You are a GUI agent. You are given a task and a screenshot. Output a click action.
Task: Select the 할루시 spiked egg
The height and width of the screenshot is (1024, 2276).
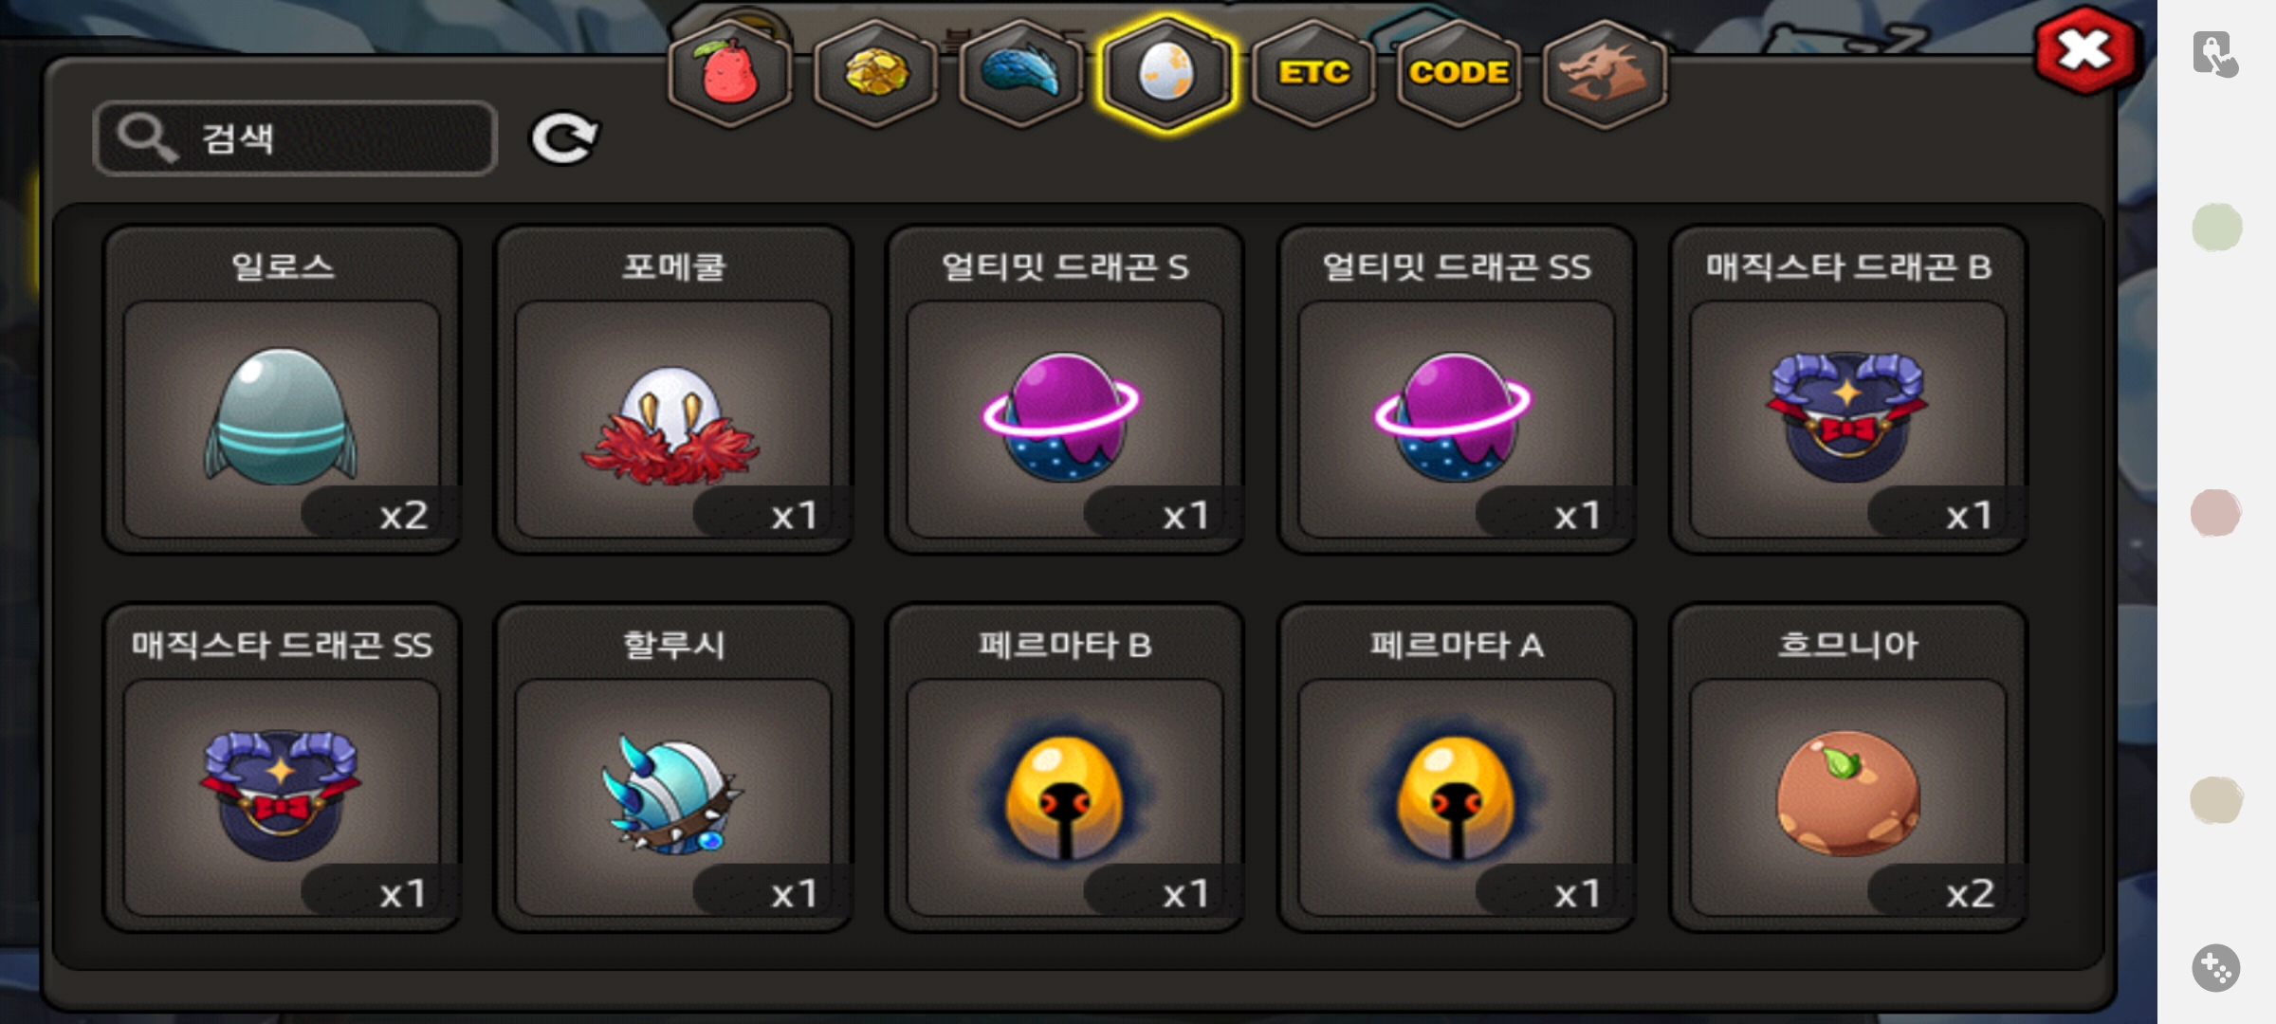coord(673,768)
